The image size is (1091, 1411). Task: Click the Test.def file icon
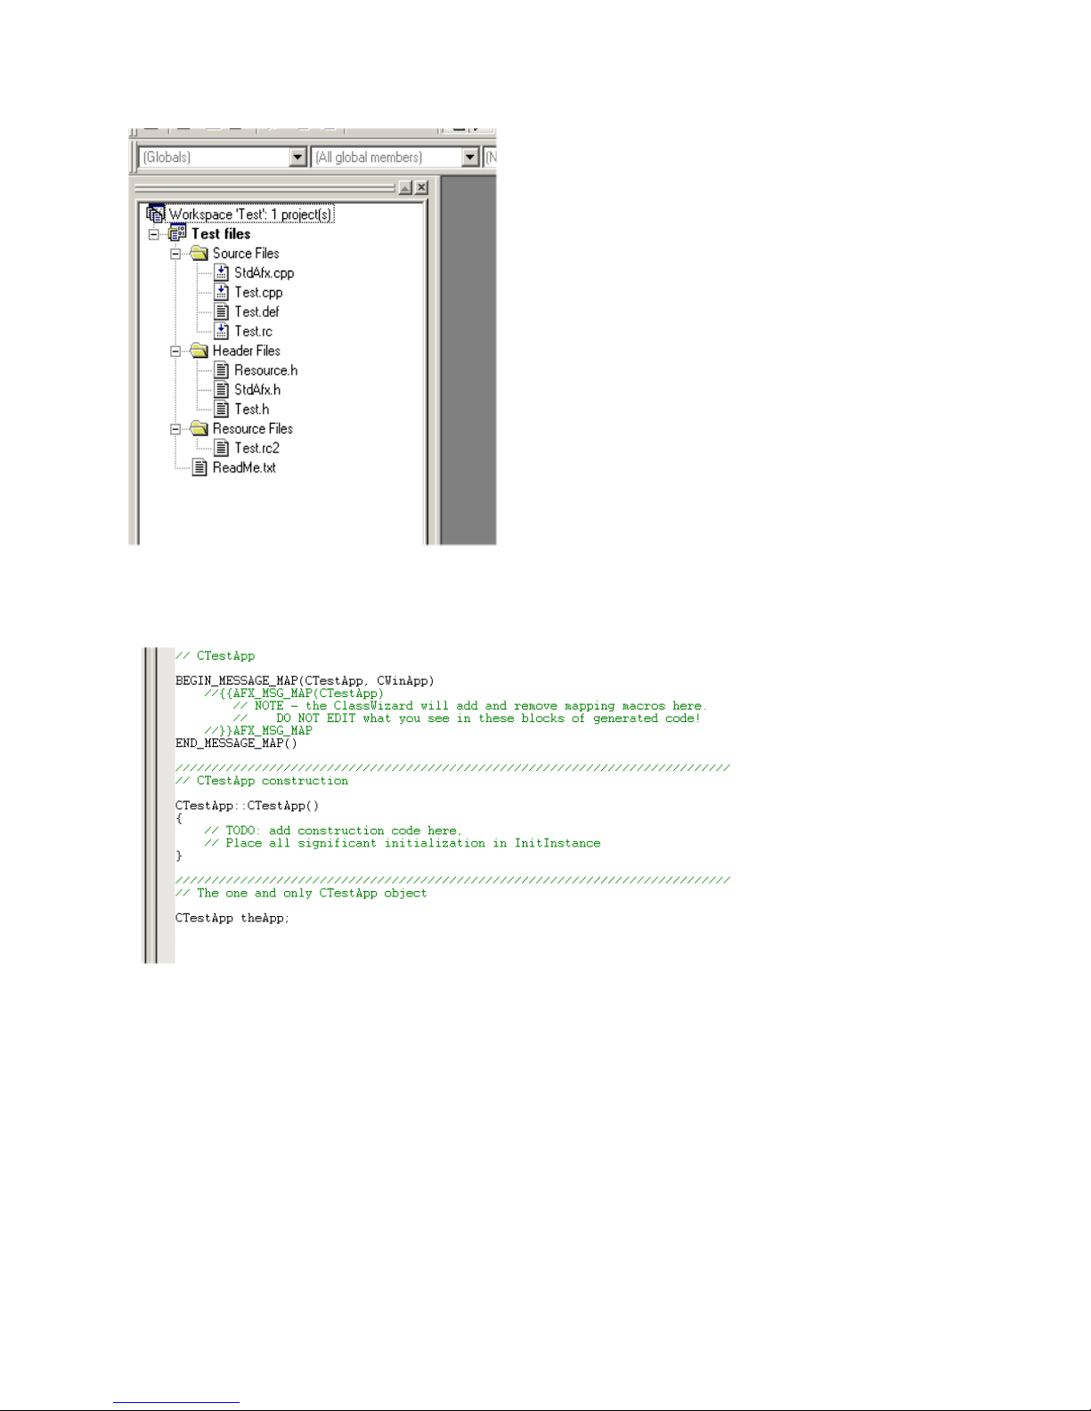point(222,312)
